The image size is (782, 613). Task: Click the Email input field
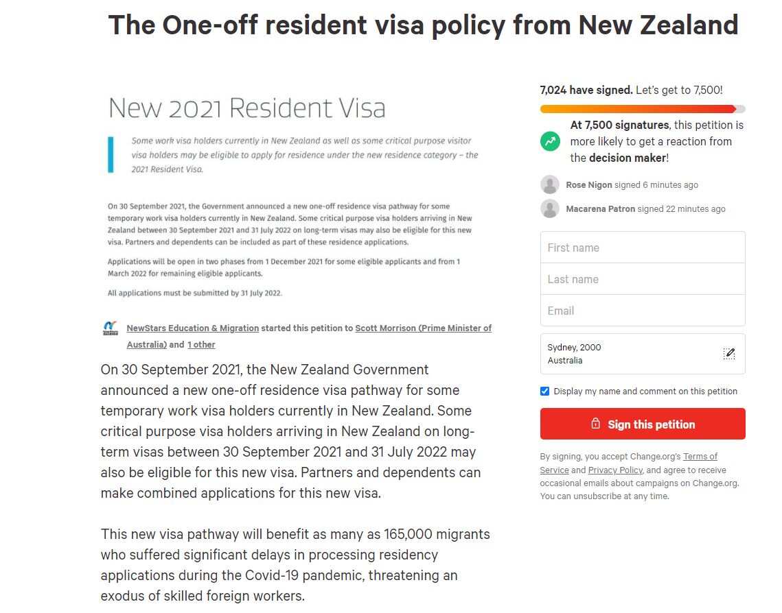[643, 310]
